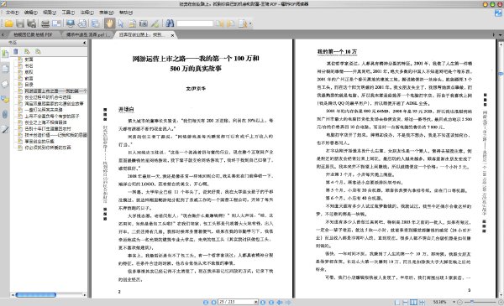Switch to facing pages view mode
This screenshot has width=504, height=306.
pos(413,302)
